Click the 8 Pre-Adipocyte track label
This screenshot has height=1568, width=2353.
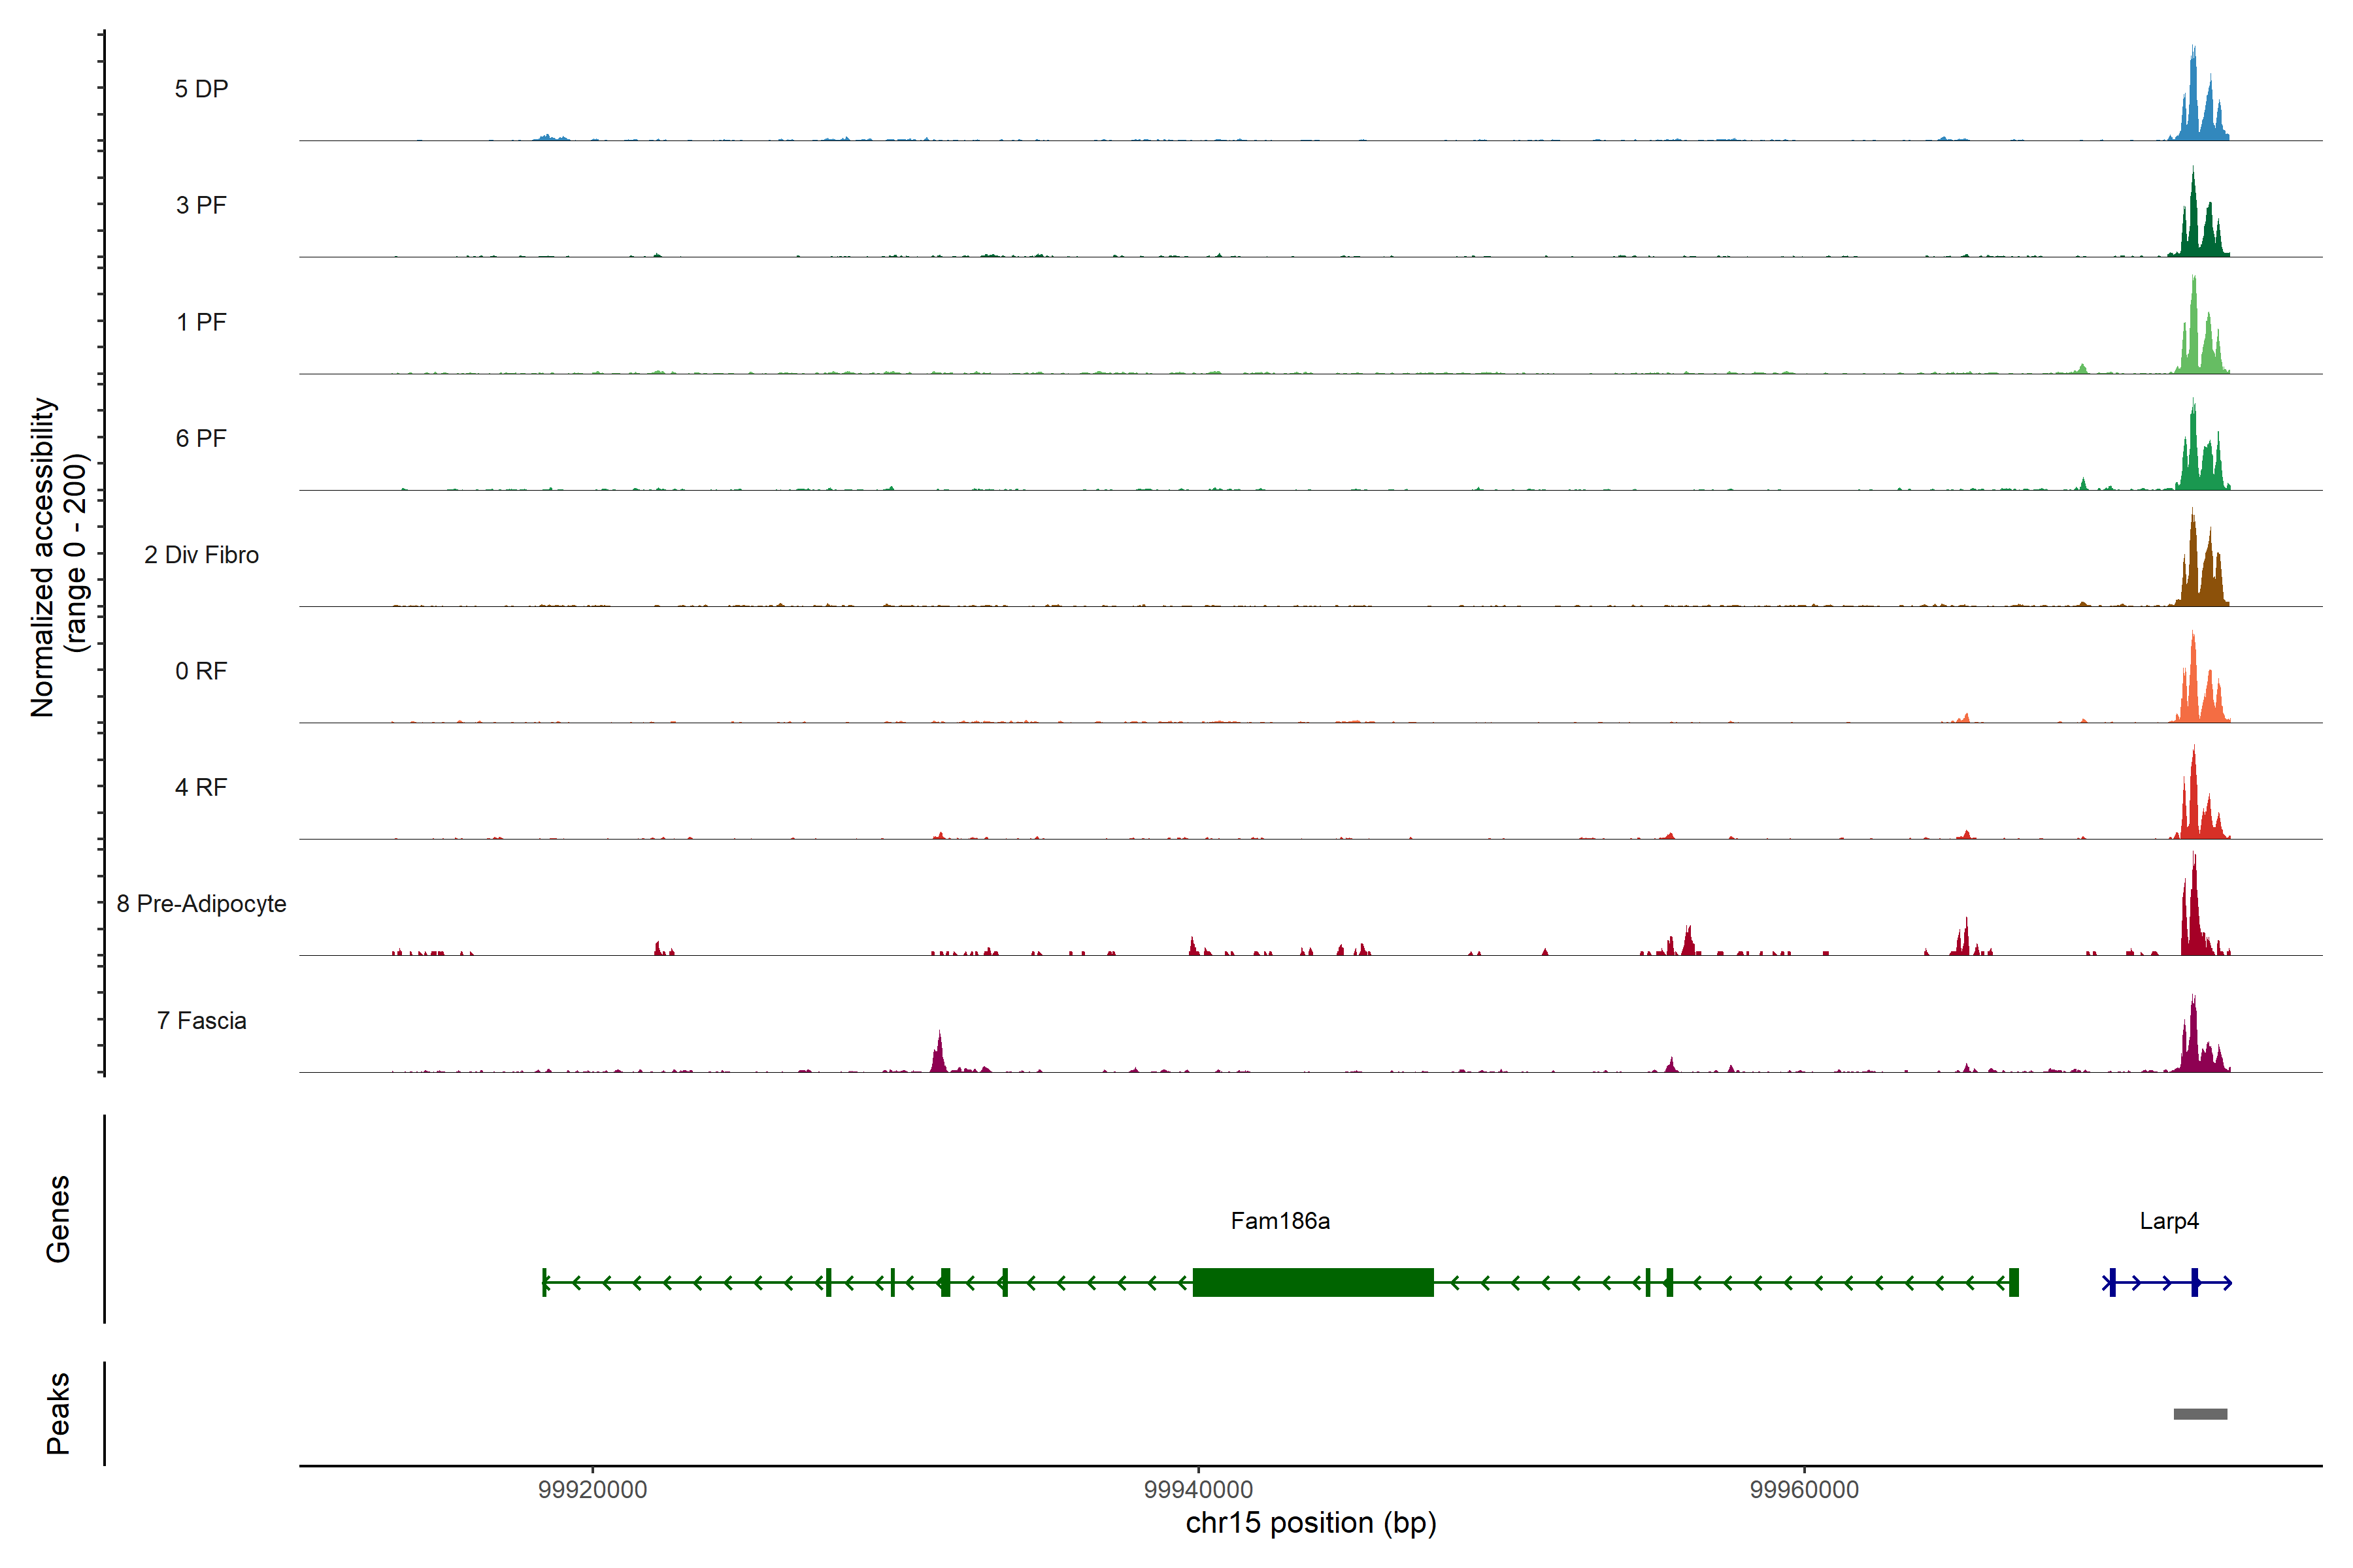201,904
